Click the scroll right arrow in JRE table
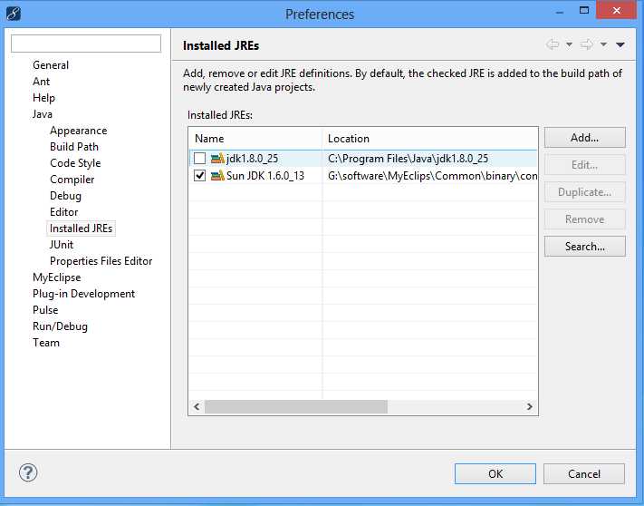Screen dimensions: 644x506 [529, 406]
